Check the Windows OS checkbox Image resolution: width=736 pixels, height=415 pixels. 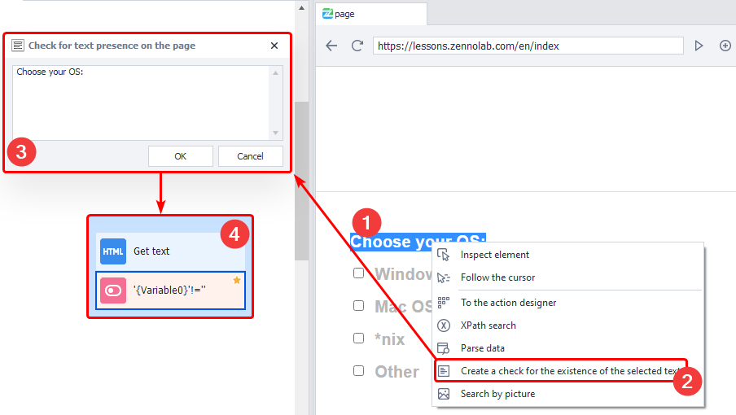pyautogui.click(x=359, y=273)
